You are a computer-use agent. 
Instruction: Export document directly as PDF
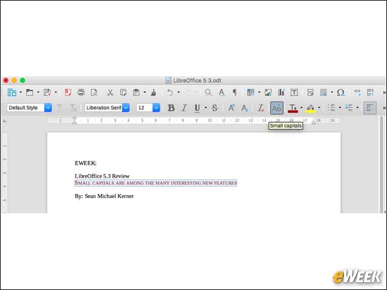[68, 92]
